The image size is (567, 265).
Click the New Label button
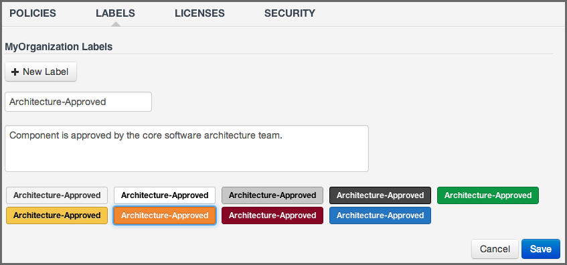[x=41, y=72]
